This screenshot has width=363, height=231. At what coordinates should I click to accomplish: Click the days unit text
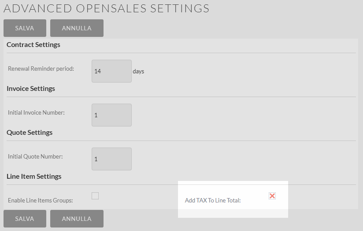coord(138,71)
